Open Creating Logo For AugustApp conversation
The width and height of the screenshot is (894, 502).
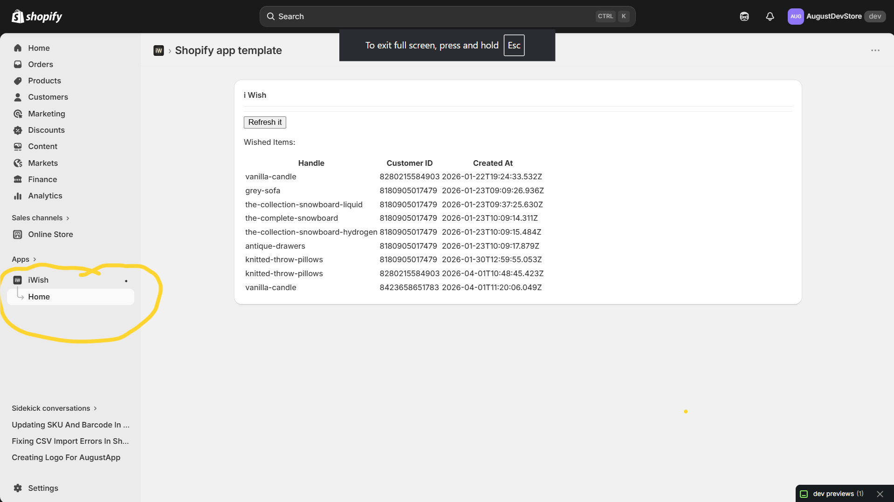pyautogui.click(x=66, y=457)
